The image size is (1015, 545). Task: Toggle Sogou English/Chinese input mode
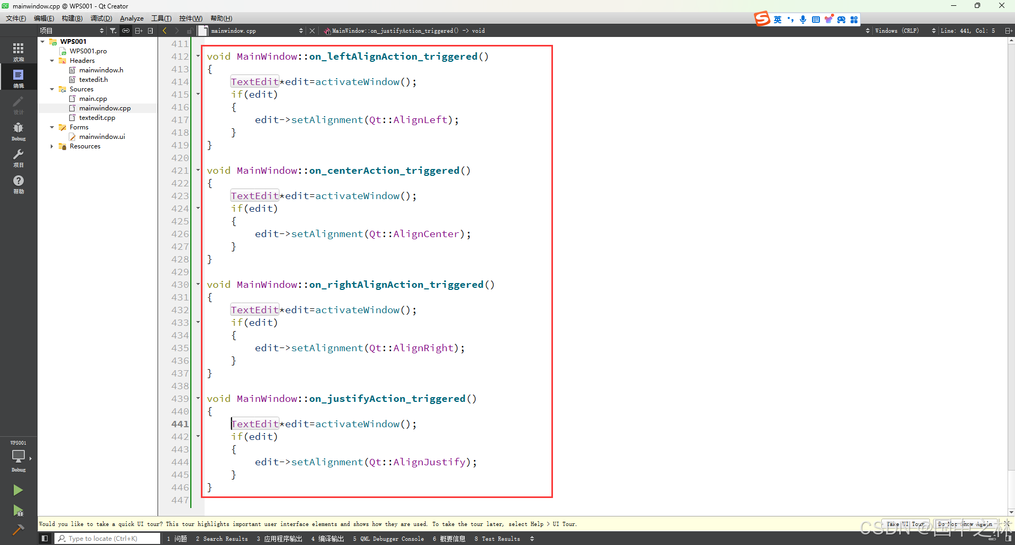778,20
